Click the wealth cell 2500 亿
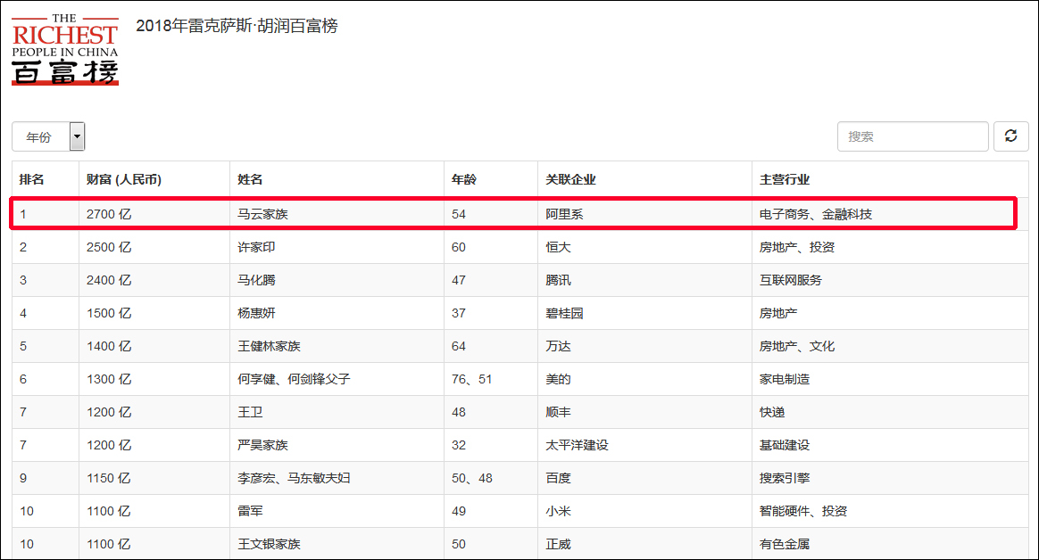 109,247
